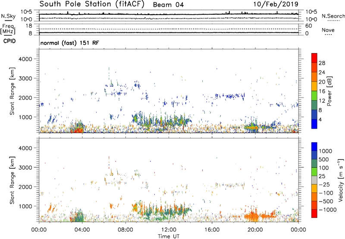Click the "South Pole Station (fitACF)" title
The image size is (345, 239).
[x=92, y=4]
